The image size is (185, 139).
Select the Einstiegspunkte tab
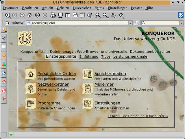click(x=61, y=56)
